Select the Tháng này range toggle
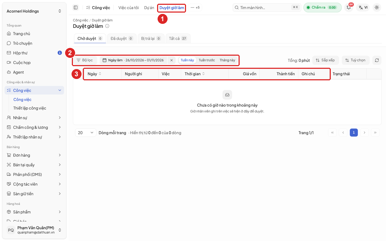This screenshot has width=386, height=241. click(227, 60)
